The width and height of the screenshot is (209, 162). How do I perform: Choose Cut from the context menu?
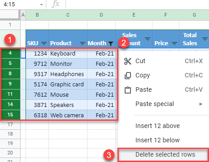163,61
